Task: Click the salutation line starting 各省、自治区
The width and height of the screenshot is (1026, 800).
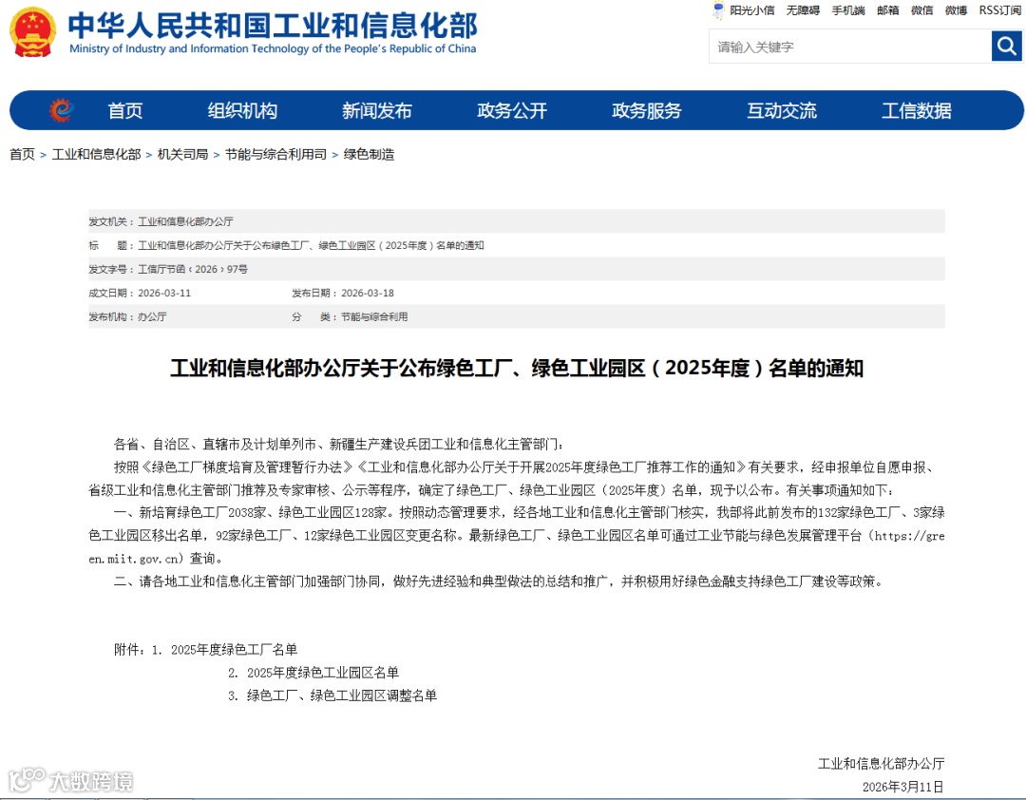Action: (x=338, y=445)
